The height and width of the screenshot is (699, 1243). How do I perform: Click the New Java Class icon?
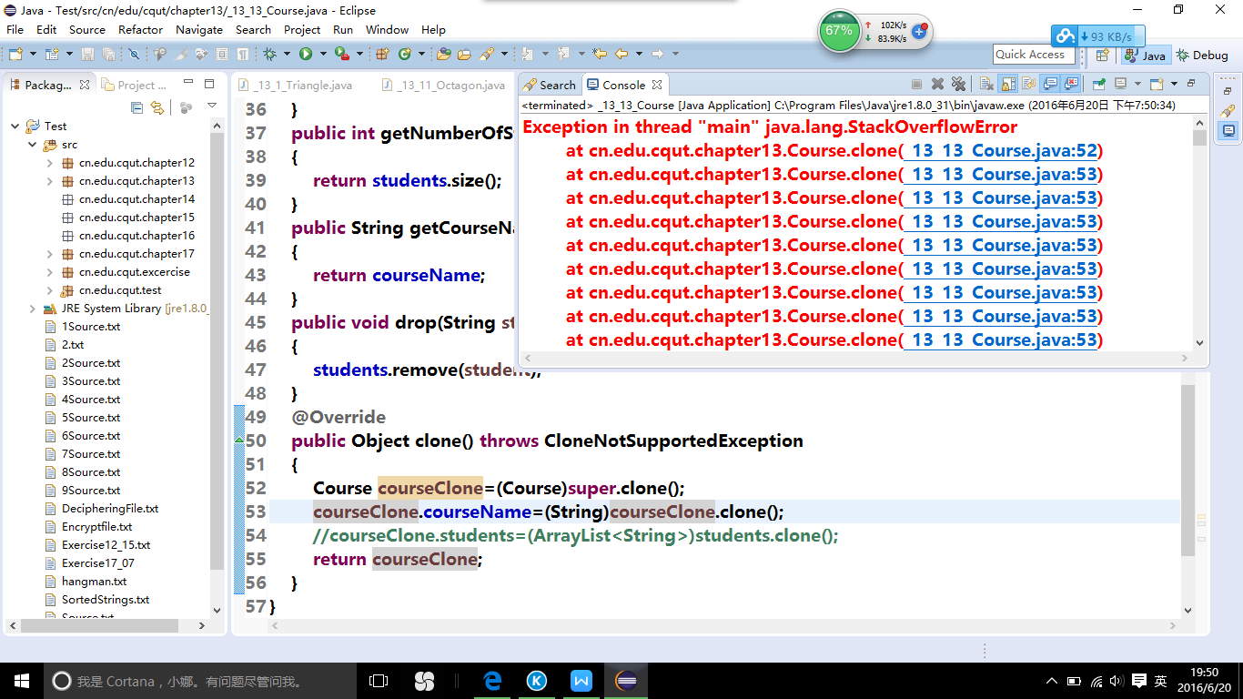404,55
